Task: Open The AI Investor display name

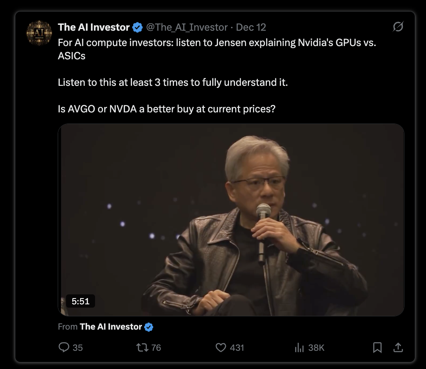Action: pyautogui.click(x=94, y=27)
